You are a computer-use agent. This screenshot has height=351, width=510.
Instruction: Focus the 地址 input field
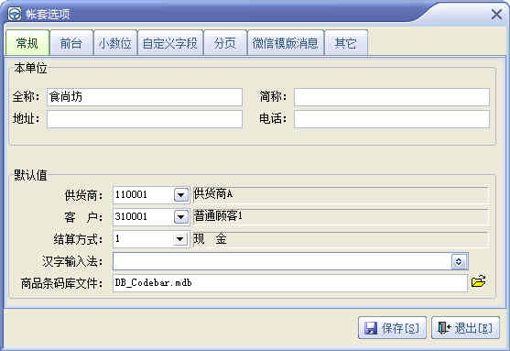tap(145, 119)
